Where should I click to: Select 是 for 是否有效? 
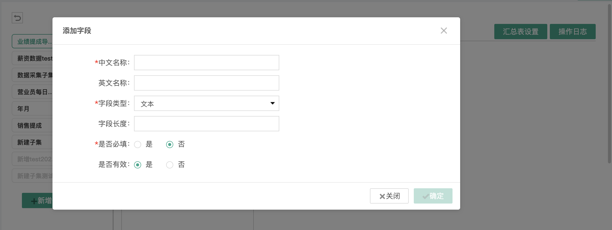(138, 165)
